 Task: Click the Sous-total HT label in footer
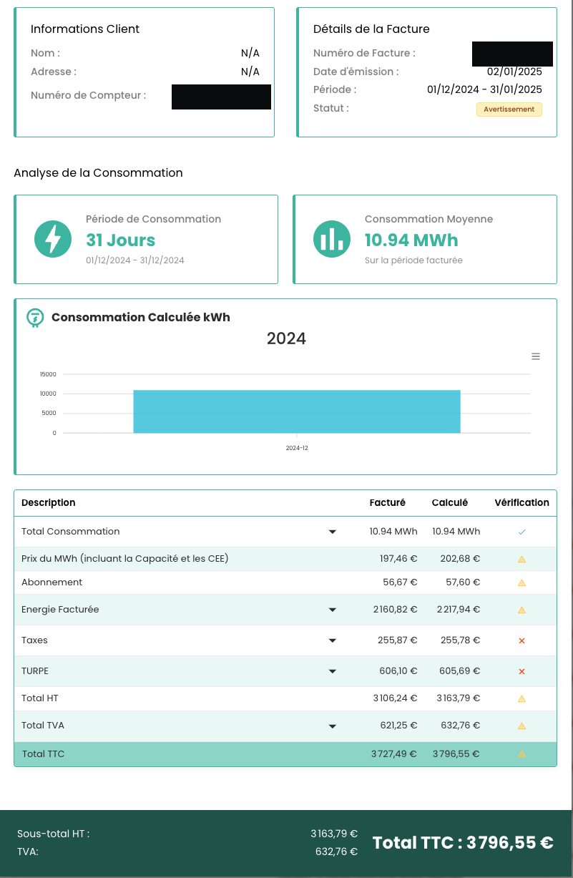54,834
